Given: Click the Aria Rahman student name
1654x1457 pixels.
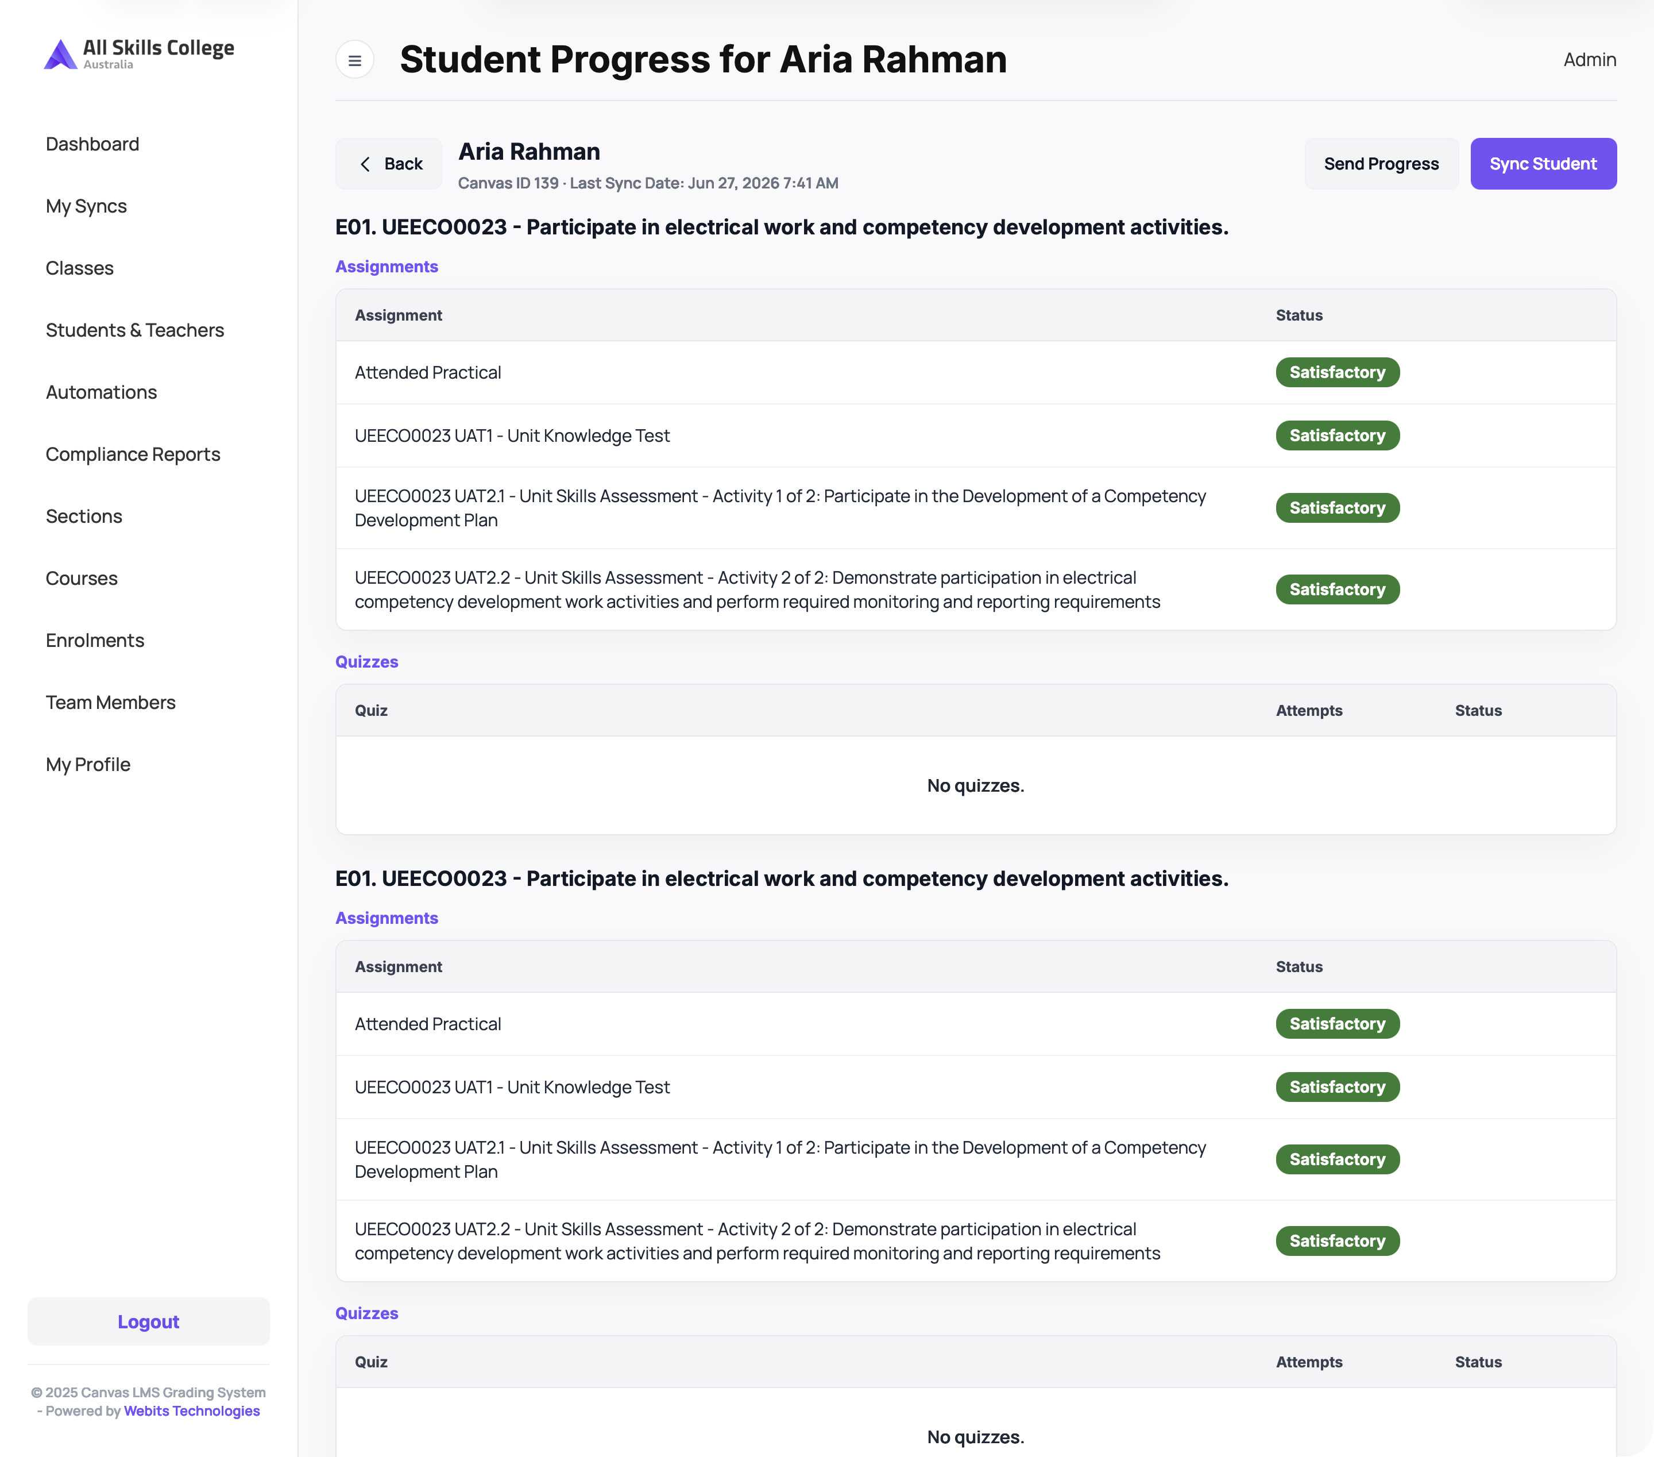Looking at the screenshot, I should coord(529,152).
